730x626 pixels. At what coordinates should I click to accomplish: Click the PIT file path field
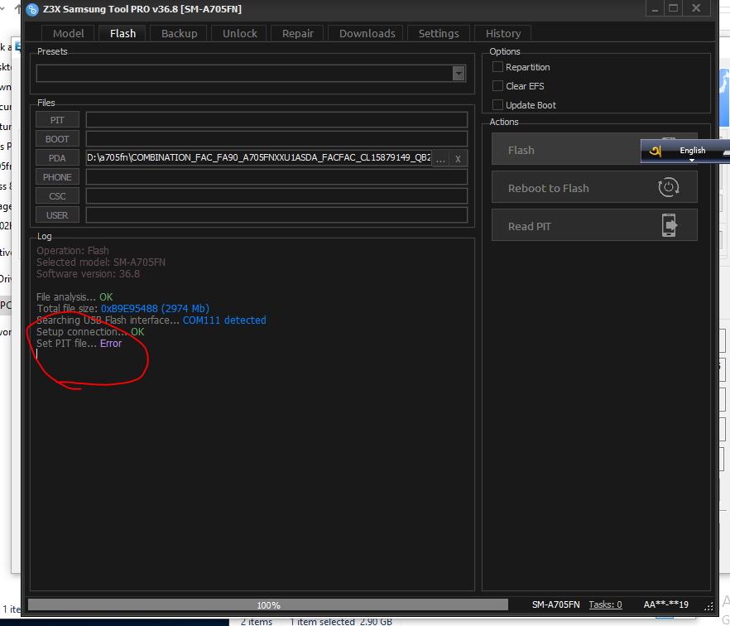[x=276, y=120]
